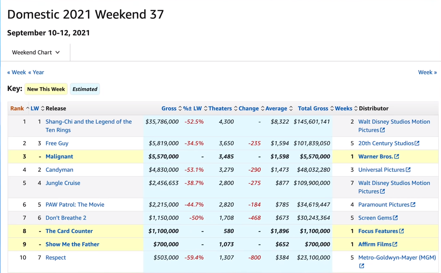Select Don't Breathe 2 average $673

282,218
